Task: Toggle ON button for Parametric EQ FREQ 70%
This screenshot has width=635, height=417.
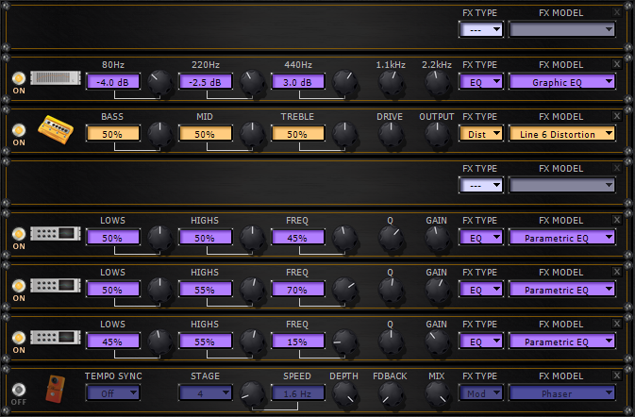Action: point(19,286)
